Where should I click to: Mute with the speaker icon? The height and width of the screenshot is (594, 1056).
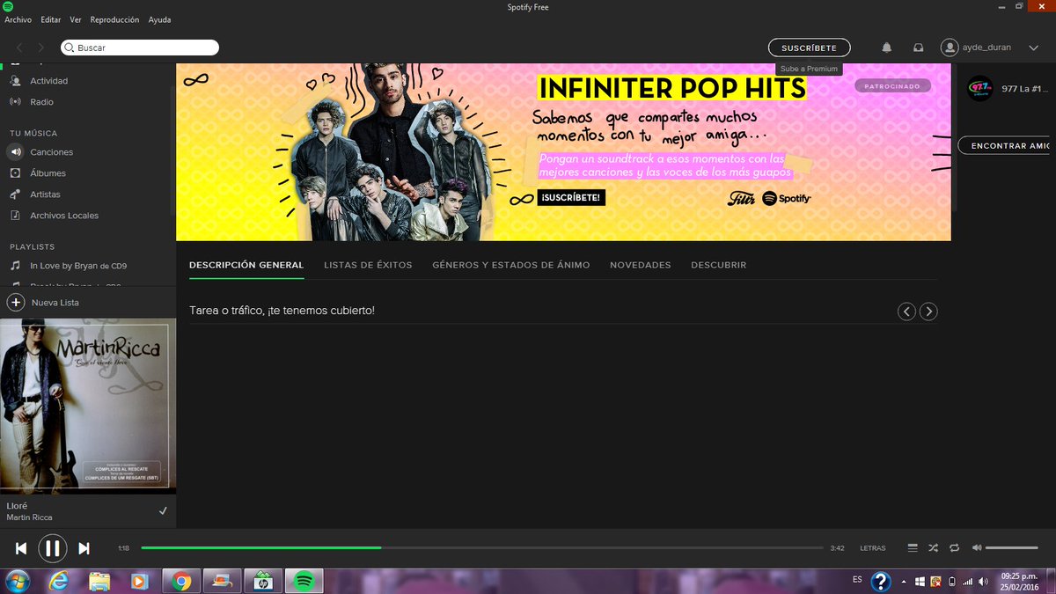(x=977, y=547)
